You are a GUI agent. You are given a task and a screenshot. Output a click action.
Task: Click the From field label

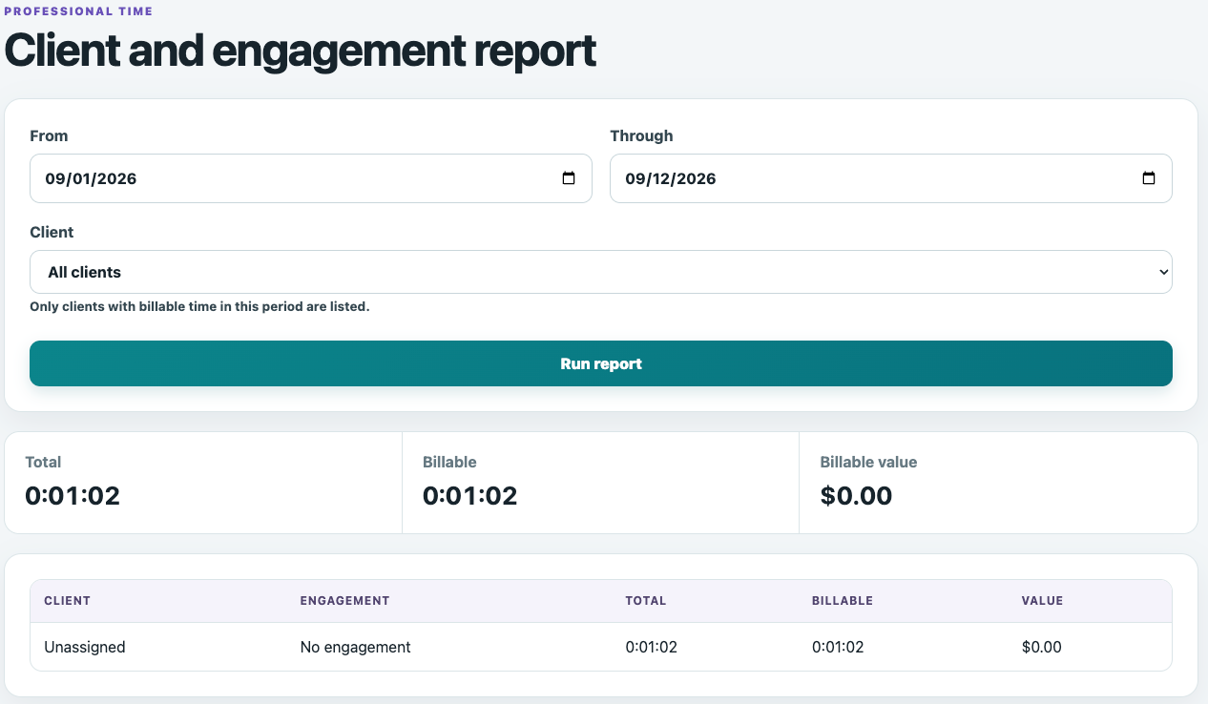tap(49, 135)
